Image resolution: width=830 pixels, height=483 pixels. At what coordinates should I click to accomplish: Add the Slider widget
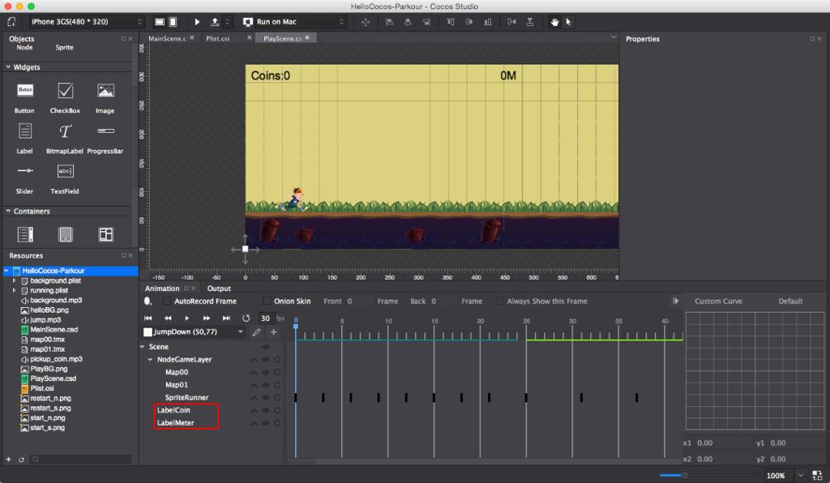click(x=24, y=179)
